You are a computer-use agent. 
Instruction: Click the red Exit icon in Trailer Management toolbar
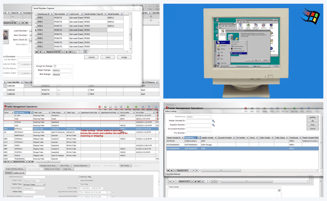[100, 107]
